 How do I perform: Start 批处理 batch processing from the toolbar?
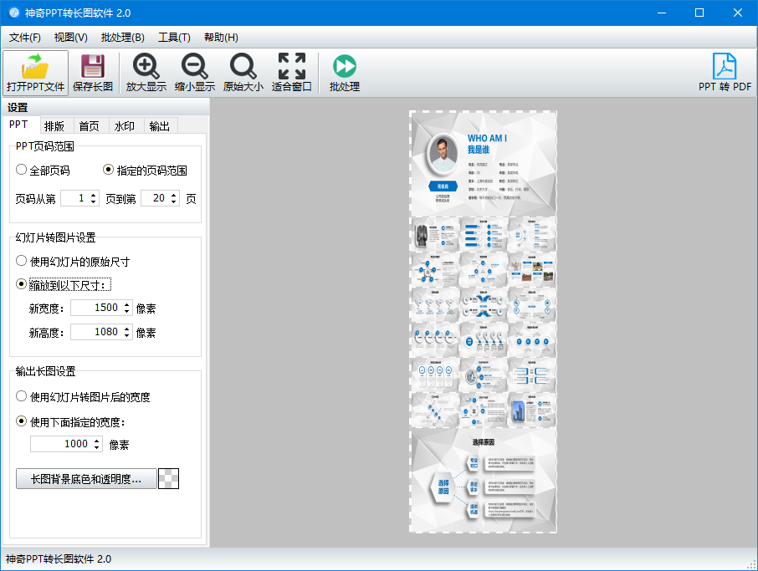click(x=343, y=71)
